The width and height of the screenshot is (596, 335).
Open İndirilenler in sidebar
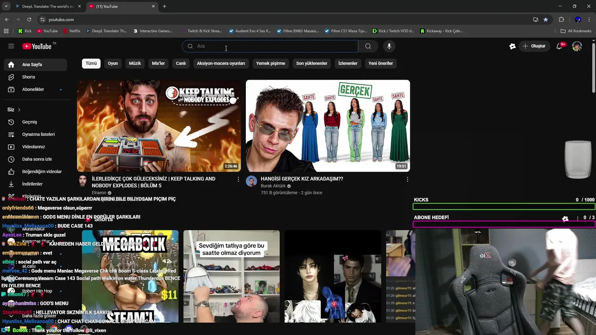(x=35, y=184)
